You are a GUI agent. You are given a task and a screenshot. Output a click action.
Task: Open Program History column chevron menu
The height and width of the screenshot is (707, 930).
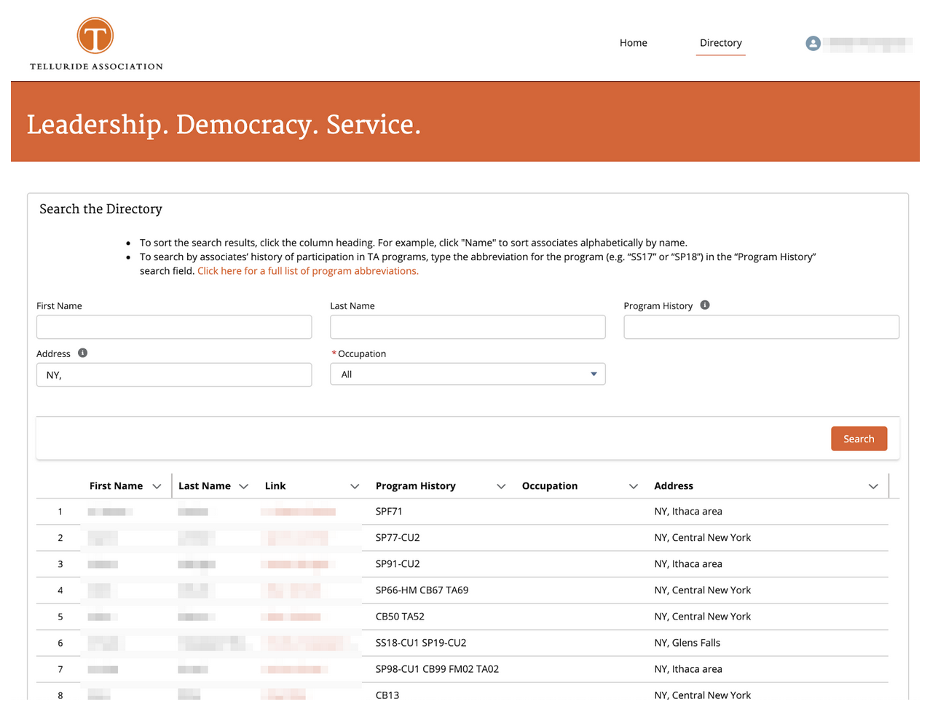click(501, 487)
